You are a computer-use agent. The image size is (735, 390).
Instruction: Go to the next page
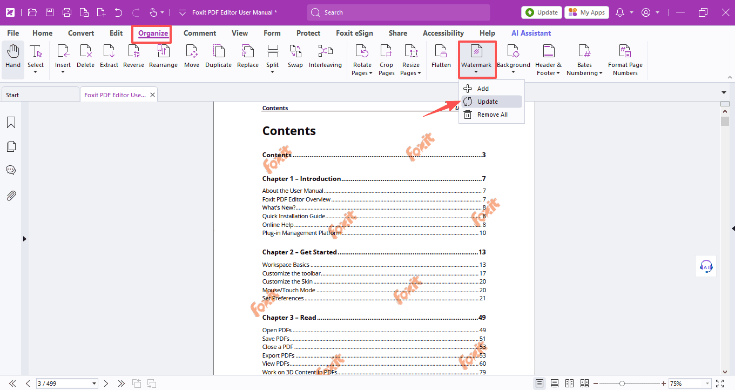point(106,384)
